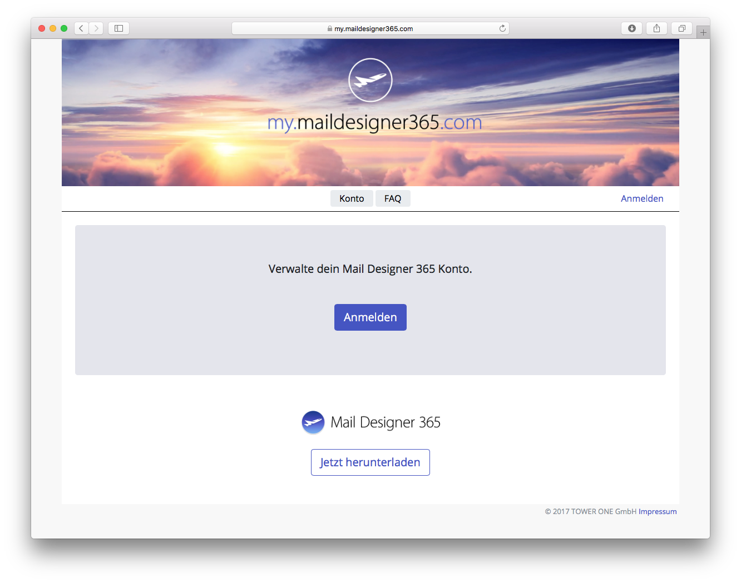Click the airplane logo in the header banner
This screenshot has height=583, width=741.
coord(370,80)
